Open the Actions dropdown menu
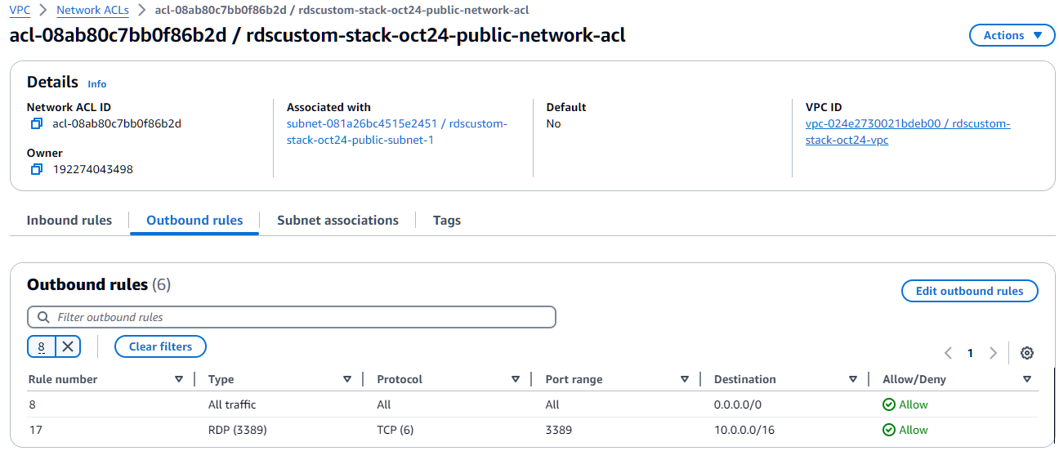1059x451 pixels. pos(1011,35)
